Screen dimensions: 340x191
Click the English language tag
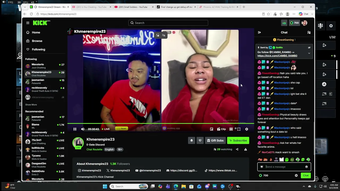click(x=109, y=150)
